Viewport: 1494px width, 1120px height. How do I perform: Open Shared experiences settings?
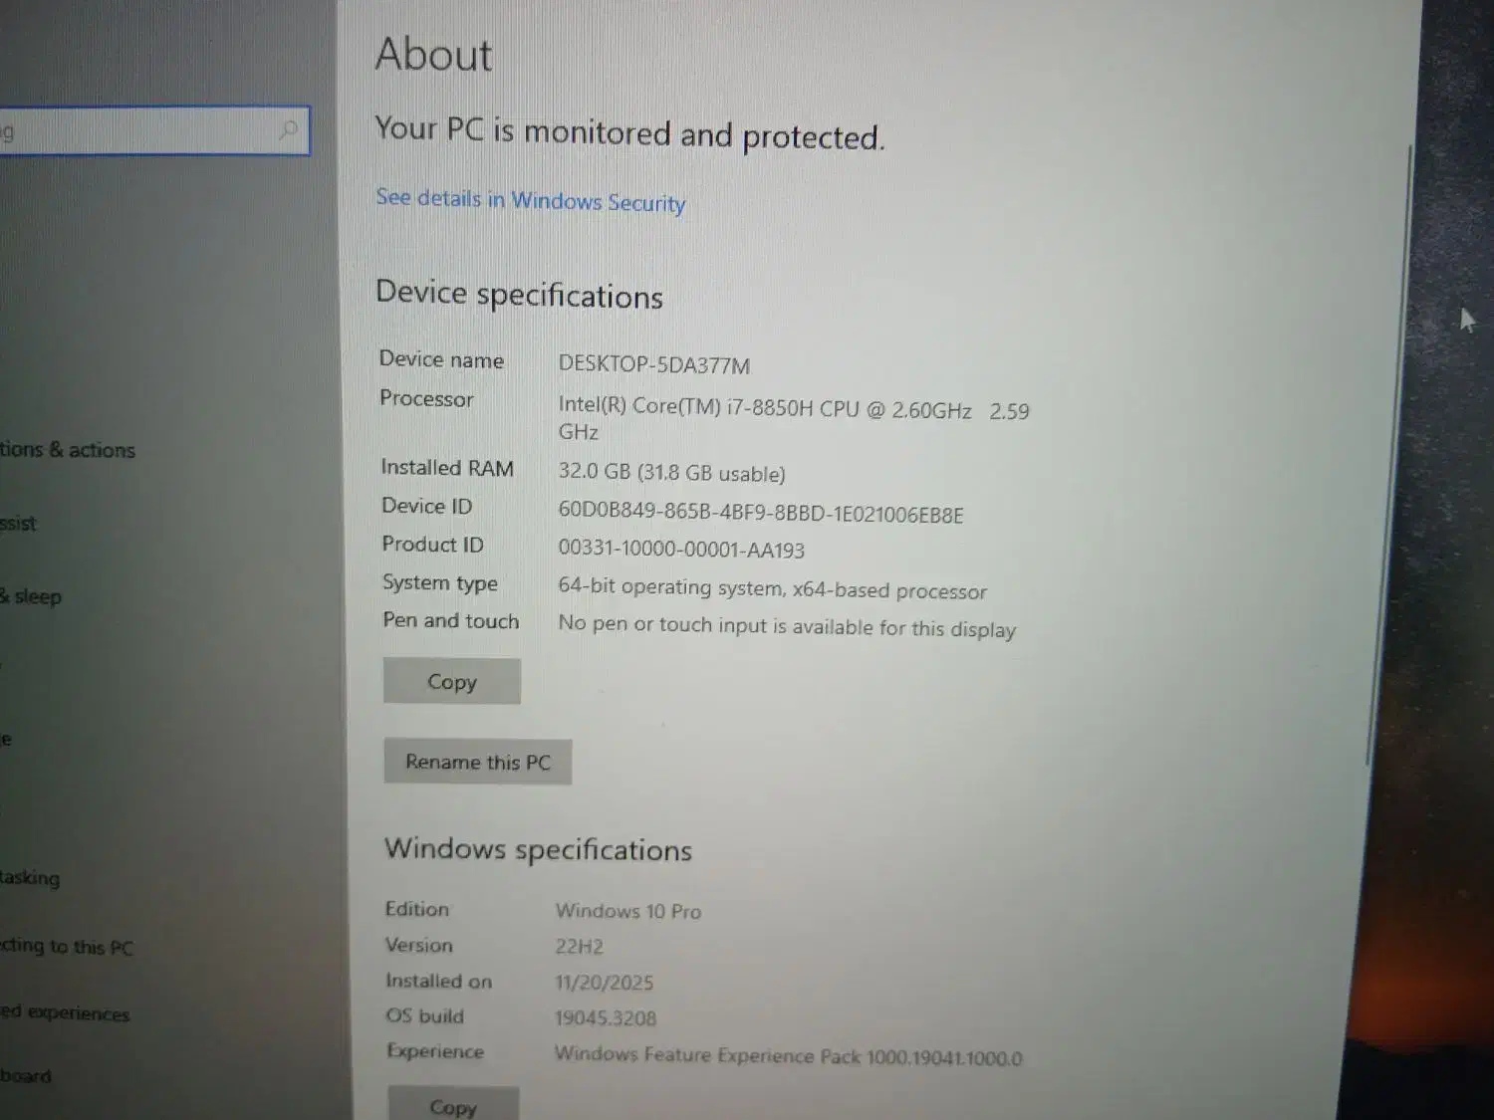click(x=64, y=1012)
